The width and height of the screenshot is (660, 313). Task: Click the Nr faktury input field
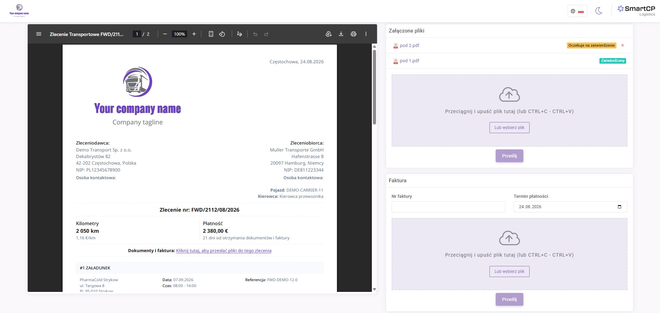(448, 207)
